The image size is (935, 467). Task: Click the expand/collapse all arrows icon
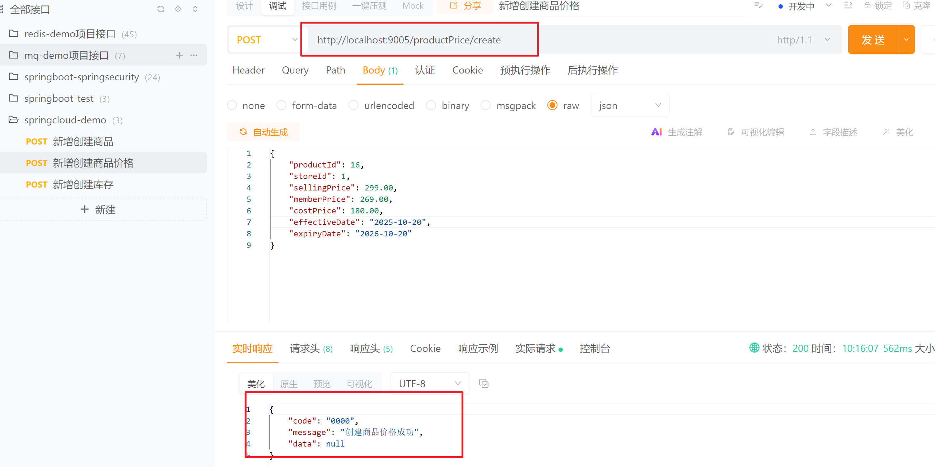[x=195, y=9]
